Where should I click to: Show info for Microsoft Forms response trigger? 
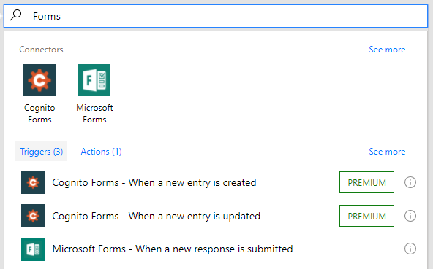click(410, 249)
